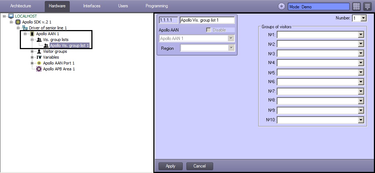Toggle the Disable checkbox
The width and height of the screenshot is (375, 173).
point(208,30)
